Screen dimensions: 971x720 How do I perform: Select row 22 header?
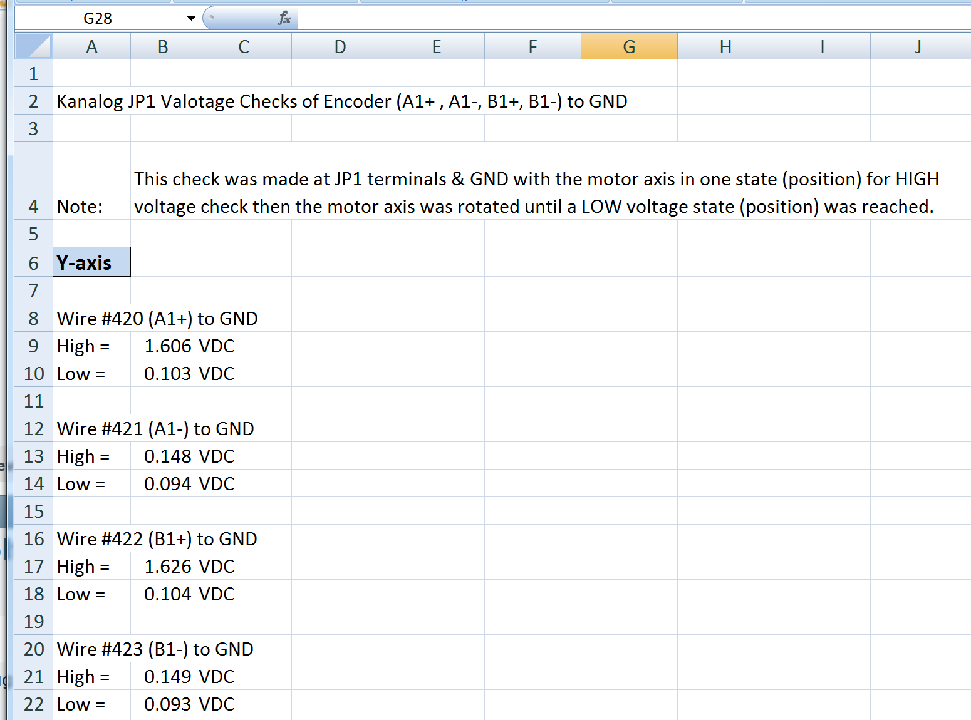point(34,704)
